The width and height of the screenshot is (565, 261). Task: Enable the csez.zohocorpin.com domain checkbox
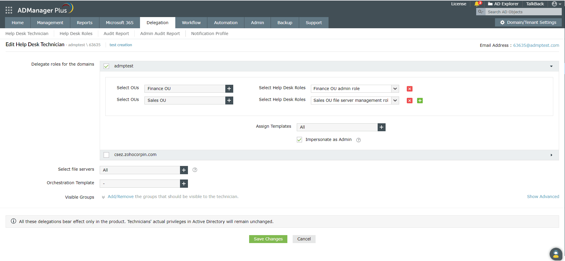[106, 155]
